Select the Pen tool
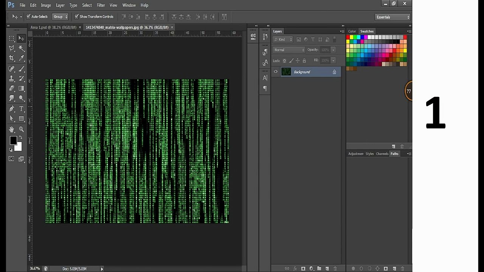 pyautogui.click(x=12, y=109)
